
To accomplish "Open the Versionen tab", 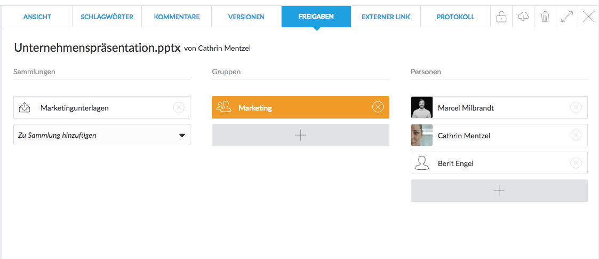I will pyautogui.click(x=246, y=17).
